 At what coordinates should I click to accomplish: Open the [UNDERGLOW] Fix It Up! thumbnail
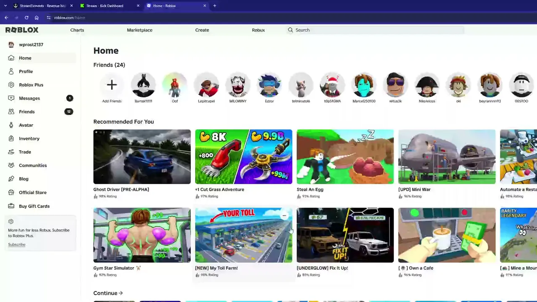point(345,235)
